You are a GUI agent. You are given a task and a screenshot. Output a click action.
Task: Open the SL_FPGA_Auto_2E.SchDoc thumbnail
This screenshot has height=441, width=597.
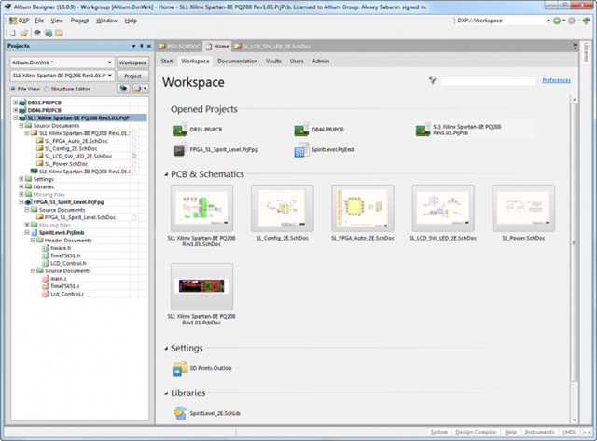click(x=363, y=208)
